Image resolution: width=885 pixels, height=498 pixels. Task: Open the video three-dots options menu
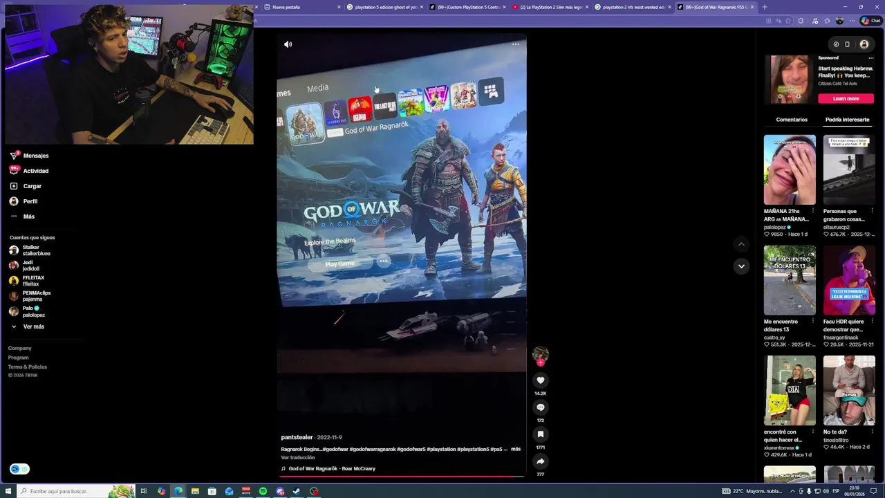tap(515, 44)
